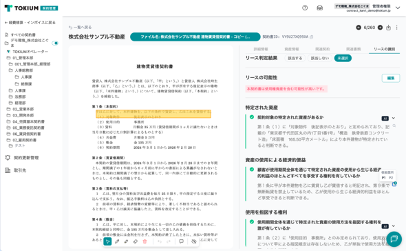The width and height of the screenshot is (406, 251).
Task: Open the account dropdown chevron
Action: pos(398,8)
